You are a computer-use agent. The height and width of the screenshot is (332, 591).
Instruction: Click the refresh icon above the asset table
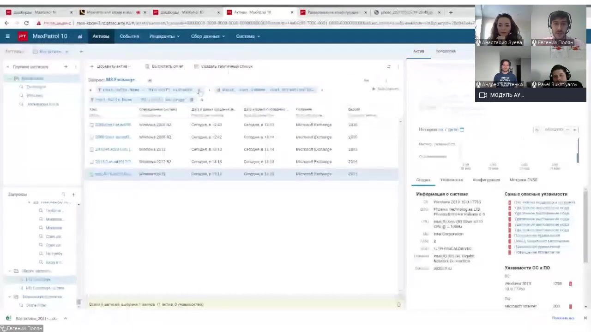pos(389,67)
